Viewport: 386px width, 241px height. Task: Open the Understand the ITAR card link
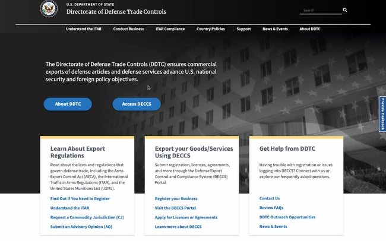[x=69, y=208]
